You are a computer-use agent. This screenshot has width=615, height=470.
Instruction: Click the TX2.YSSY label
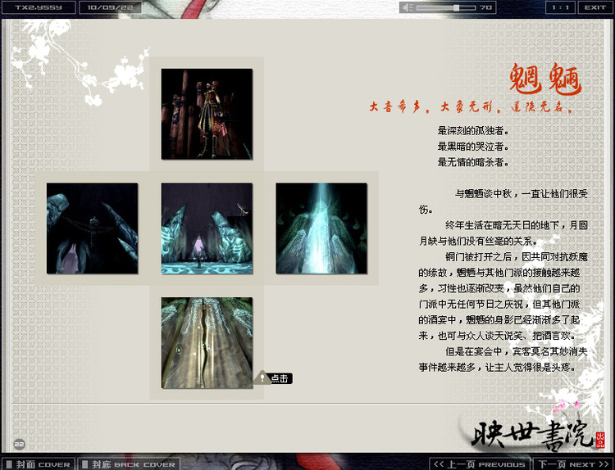[39, 7]
